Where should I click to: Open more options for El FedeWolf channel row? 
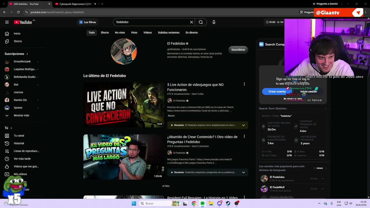coord(323,189)
